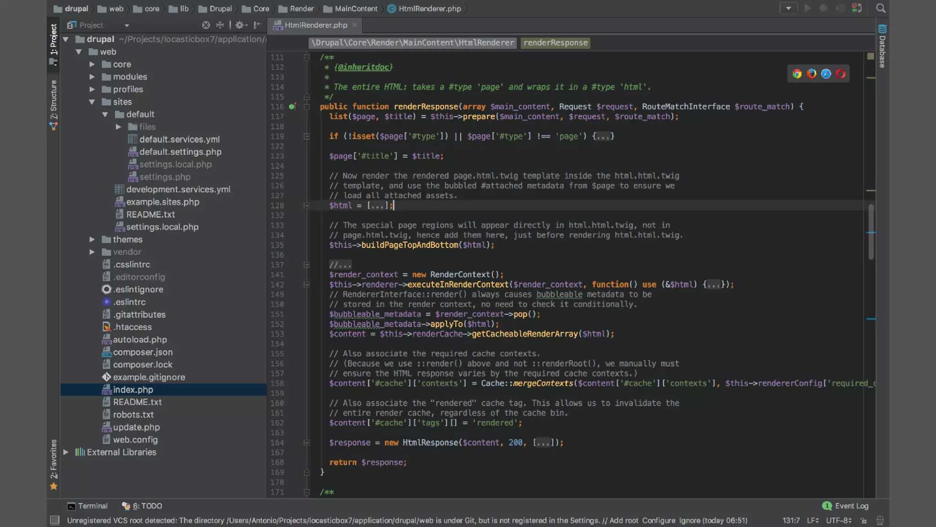936x527 pixels.
Task: Click the Search Everywhere magnifier icon
Action: [x=881, y=8]
